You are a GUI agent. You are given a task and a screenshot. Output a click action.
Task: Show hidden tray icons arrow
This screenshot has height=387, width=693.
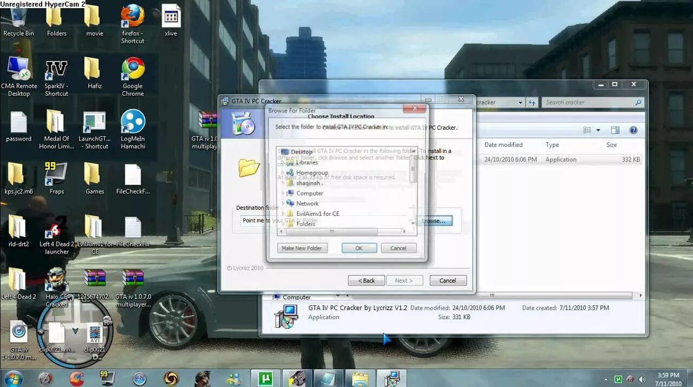[606, 379]
